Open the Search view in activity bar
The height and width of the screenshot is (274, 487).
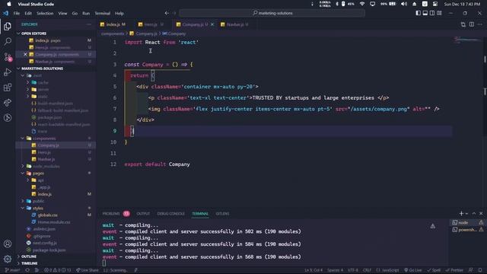point(8,41)
